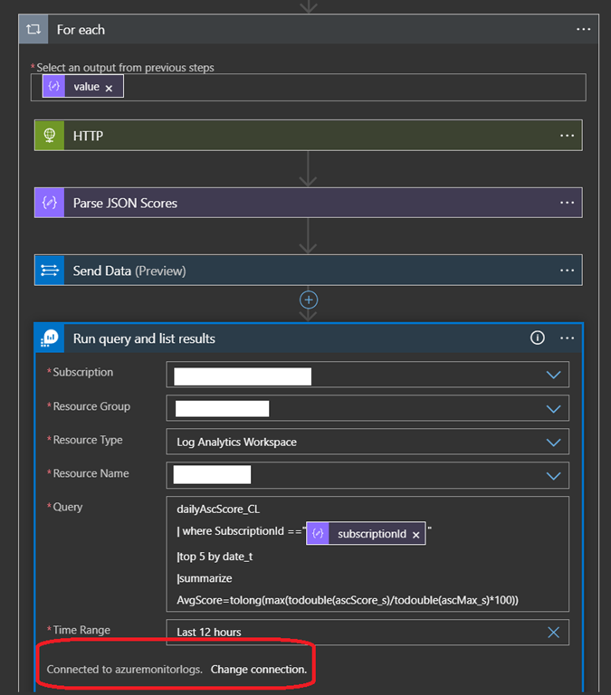Click the Change connection link
This screenshot has width=611, height=695.
click(258, 671)
